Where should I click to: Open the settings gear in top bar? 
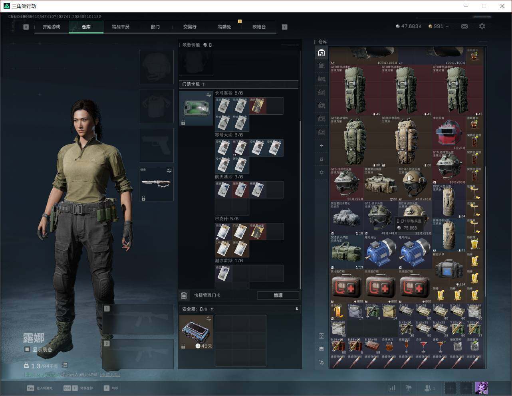tap(482, 26)
